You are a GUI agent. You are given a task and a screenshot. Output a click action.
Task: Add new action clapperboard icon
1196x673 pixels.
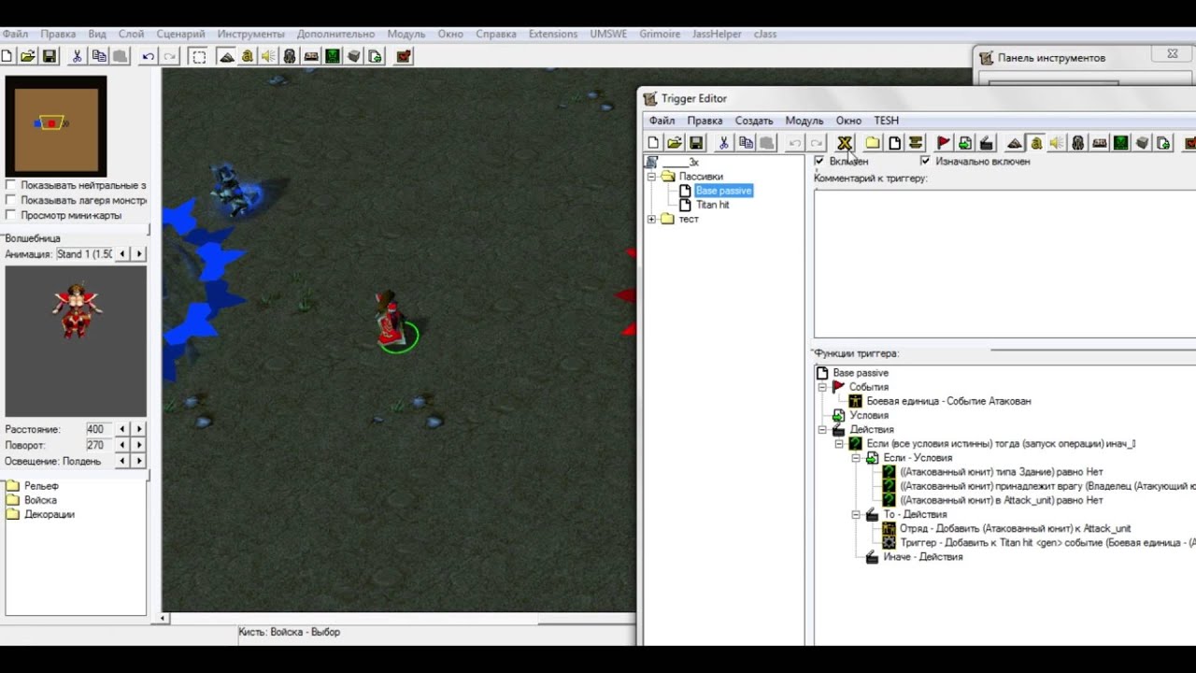(987, 143)
